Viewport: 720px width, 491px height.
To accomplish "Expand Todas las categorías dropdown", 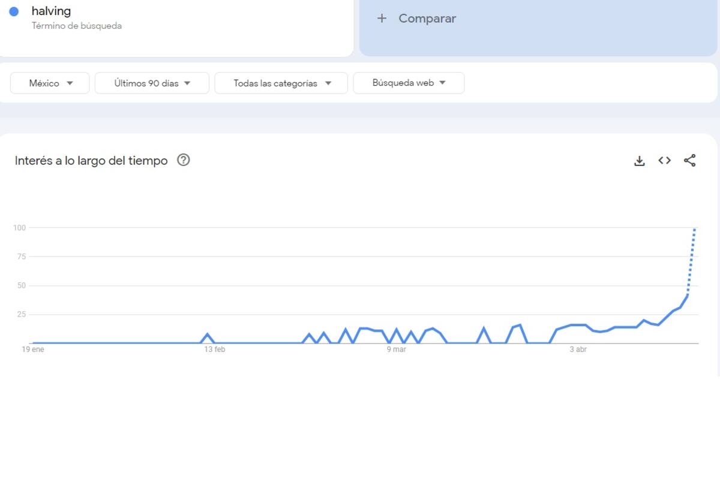I will pos(281,83).
